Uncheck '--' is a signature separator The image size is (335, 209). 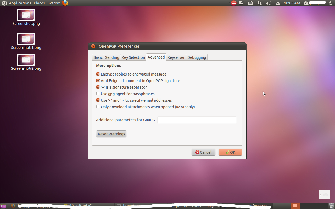122,87
